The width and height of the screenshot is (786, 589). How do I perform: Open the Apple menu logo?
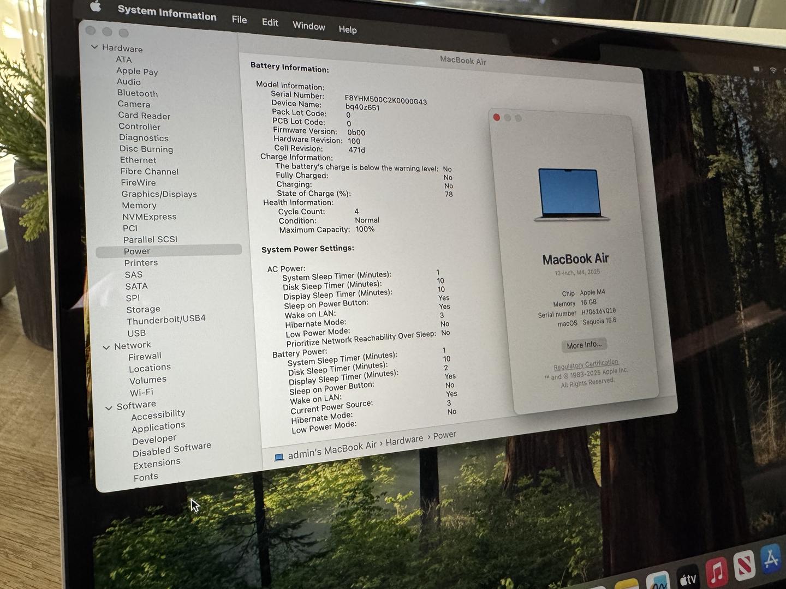(x=96, y=6)
